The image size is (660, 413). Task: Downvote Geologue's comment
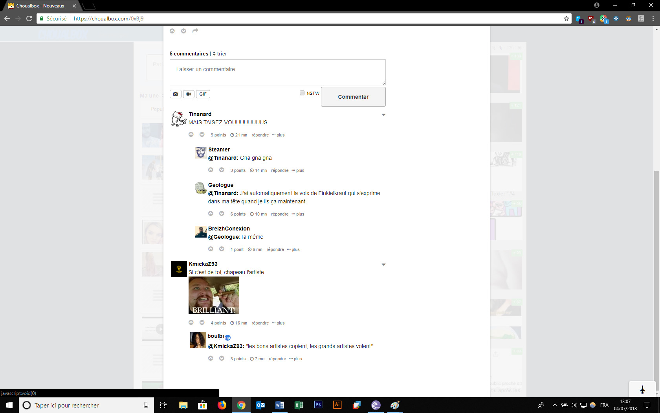coord(222,214)
